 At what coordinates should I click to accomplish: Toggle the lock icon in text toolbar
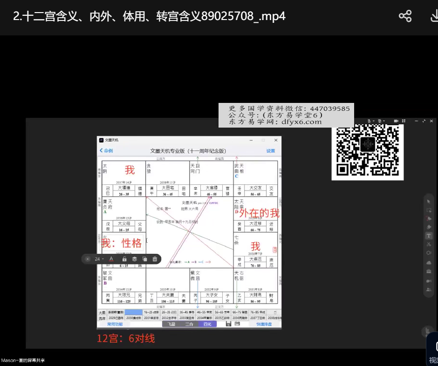[x=124, y=259]
